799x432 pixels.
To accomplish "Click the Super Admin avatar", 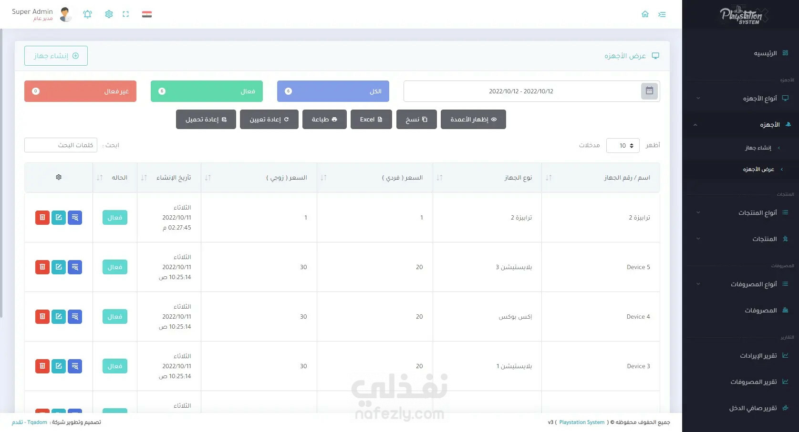I will [x=66, y=14].
